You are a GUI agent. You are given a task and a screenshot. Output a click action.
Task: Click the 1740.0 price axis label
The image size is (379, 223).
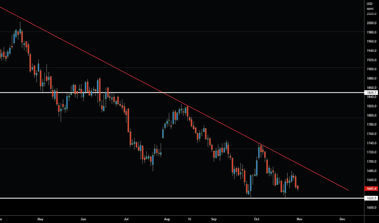click(372, 143)
